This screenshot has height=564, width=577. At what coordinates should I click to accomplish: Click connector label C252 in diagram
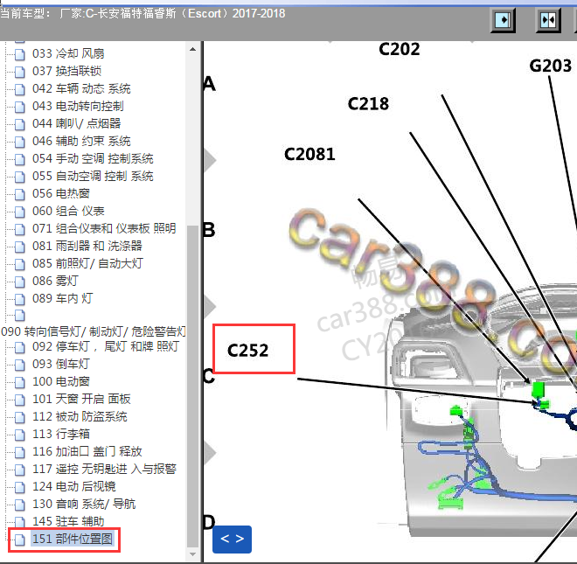(247, 351)
